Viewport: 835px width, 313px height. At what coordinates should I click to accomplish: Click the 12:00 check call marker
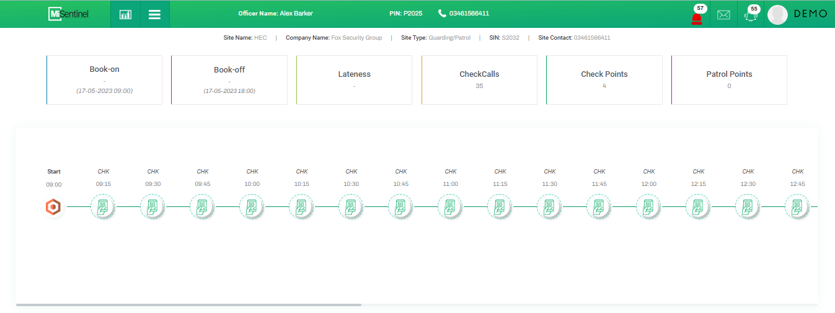pyautogui.click(x=648, y=207)
